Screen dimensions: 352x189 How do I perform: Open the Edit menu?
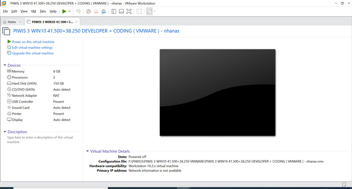tap(14, 11)
